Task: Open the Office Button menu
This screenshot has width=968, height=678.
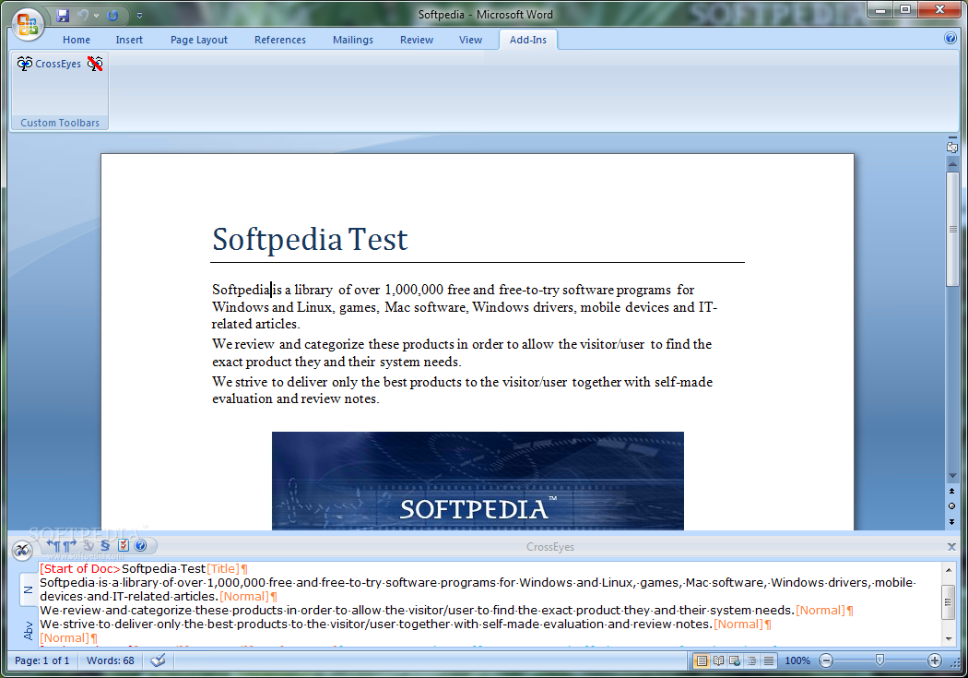Action: (27, 24)
